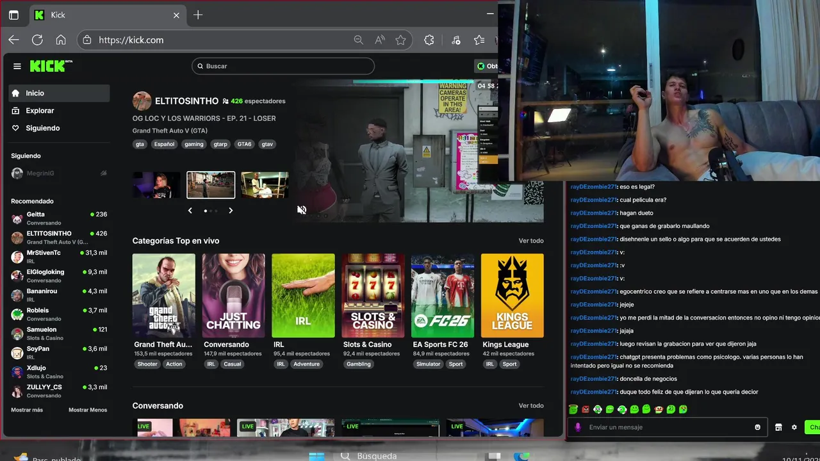Open a new browser tab
Screen dimensions: 820x461
(198, 15)
